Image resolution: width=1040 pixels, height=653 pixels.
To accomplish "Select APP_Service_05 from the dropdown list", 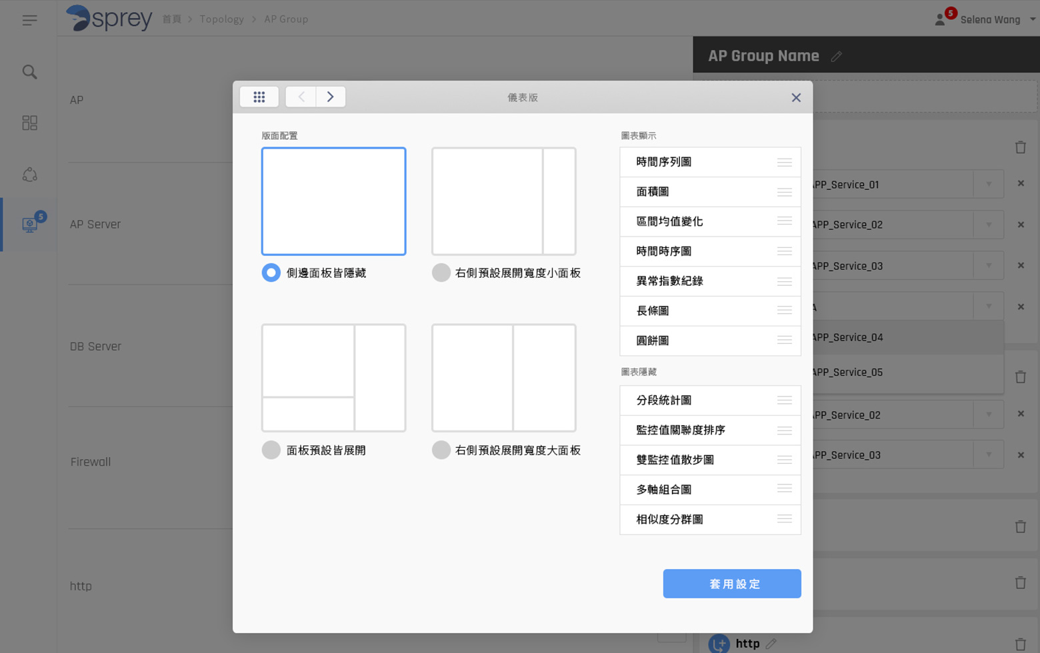I will tap(847, 372).
